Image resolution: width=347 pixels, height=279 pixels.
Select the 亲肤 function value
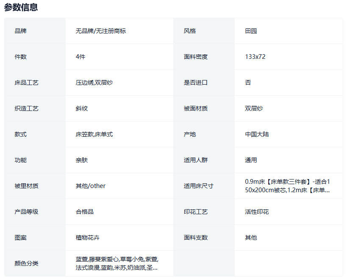point(82,160)
